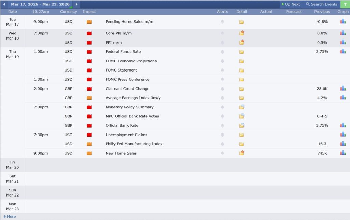Open graph for Pending Home Sales m/m

pyautogui.click(x=343, y=21)
